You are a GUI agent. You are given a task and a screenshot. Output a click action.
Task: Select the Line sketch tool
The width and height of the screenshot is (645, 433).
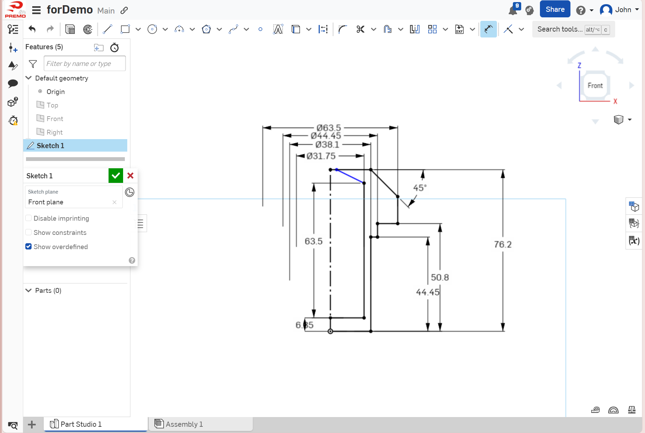click(x=108, y=29)
